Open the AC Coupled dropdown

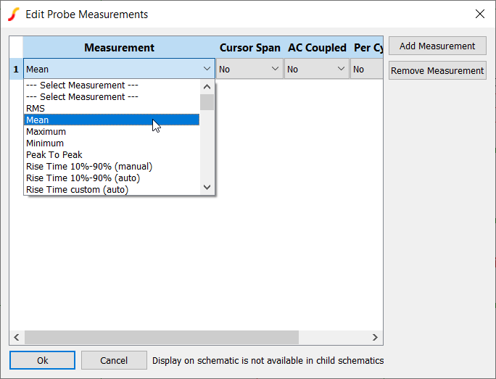tap(316, 70)
